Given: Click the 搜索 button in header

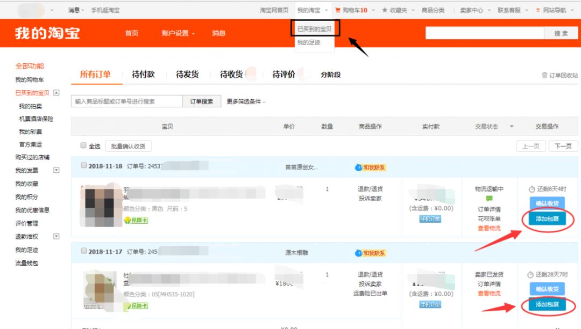Looking at the screenshot, I should click(561, 33).
